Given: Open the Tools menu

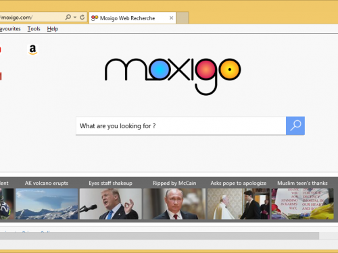Looking at the screenshot, I should 34,29.
